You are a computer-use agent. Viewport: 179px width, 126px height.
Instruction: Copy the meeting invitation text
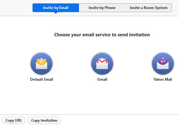click(44, 120)
